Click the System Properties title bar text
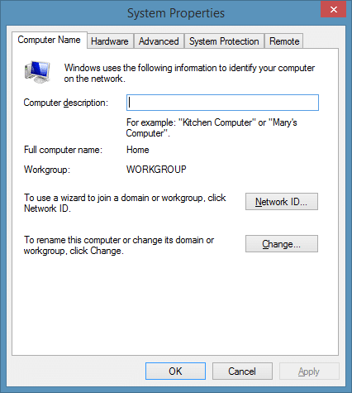 tap(176, 13)
